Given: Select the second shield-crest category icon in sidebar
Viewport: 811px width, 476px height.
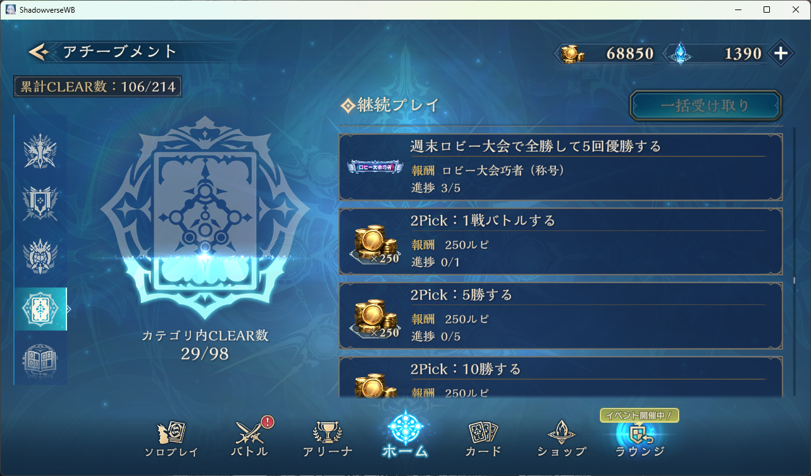Looking at the screenshot, I should click(40, 202).
